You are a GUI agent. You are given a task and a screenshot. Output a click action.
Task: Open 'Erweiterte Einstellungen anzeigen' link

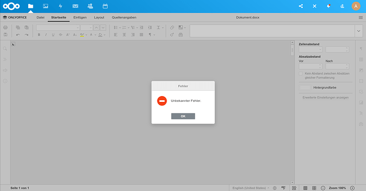(x=326, y=98)
